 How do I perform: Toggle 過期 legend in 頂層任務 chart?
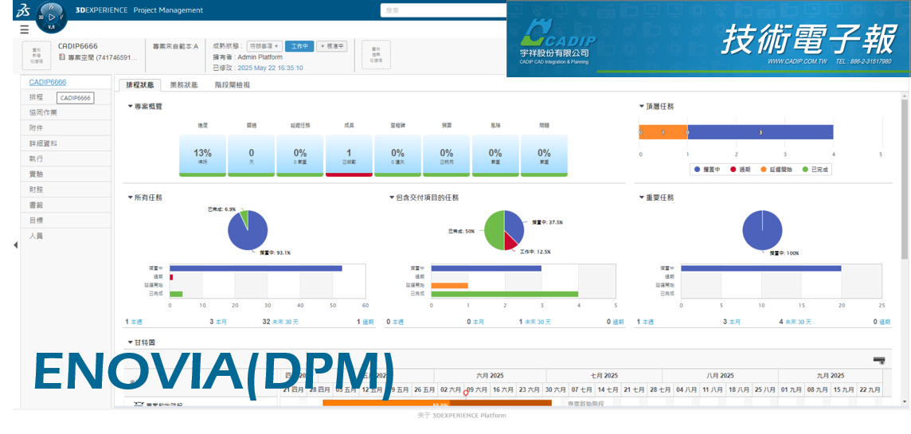pyautogui.click(x=740, y=170)
